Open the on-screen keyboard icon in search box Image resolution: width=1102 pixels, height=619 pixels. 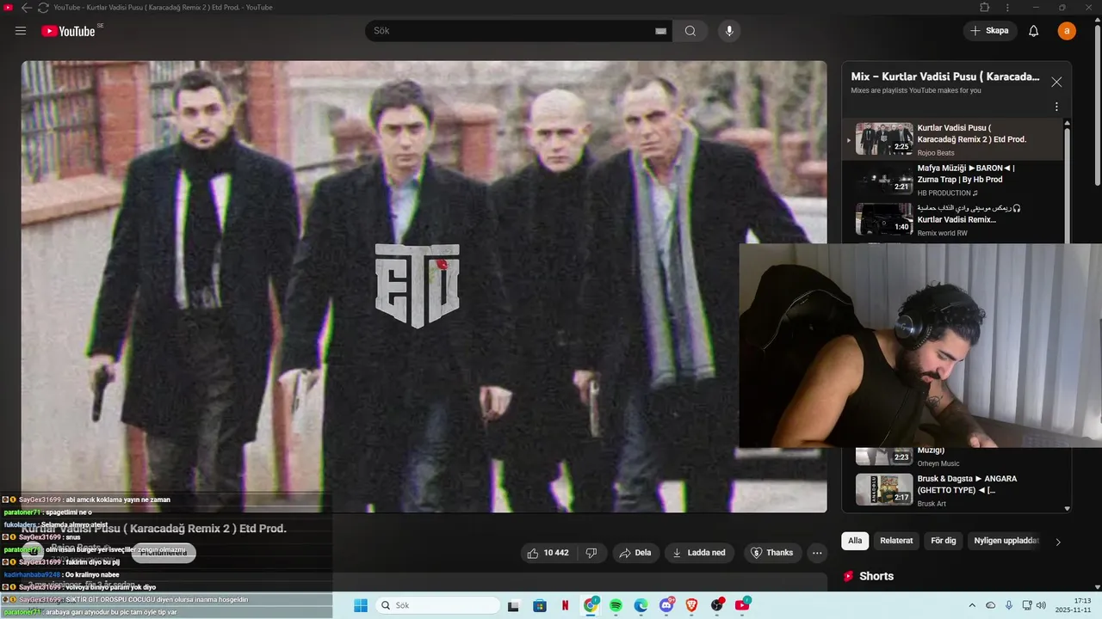(661, 31)
